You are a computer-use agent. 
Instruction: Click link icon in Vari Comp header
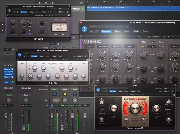click(67, 12)
